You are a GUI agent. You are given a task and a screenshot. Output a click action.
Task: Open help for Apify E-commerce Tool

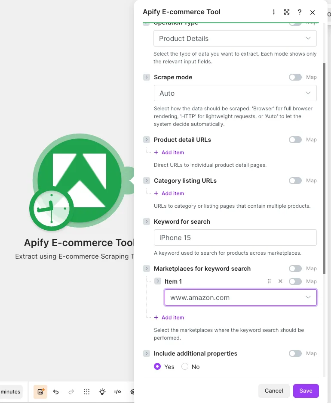coord(300,12)
